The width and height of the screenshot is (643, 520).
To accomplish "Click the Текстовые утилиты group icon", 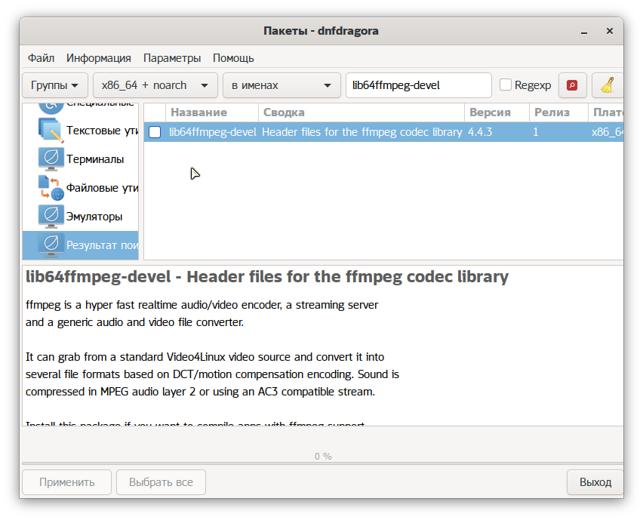I will [51, 130].
